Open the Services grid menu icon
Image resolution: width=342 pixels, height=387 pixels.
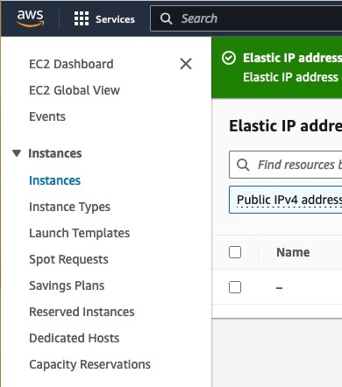tap(82, 18)
